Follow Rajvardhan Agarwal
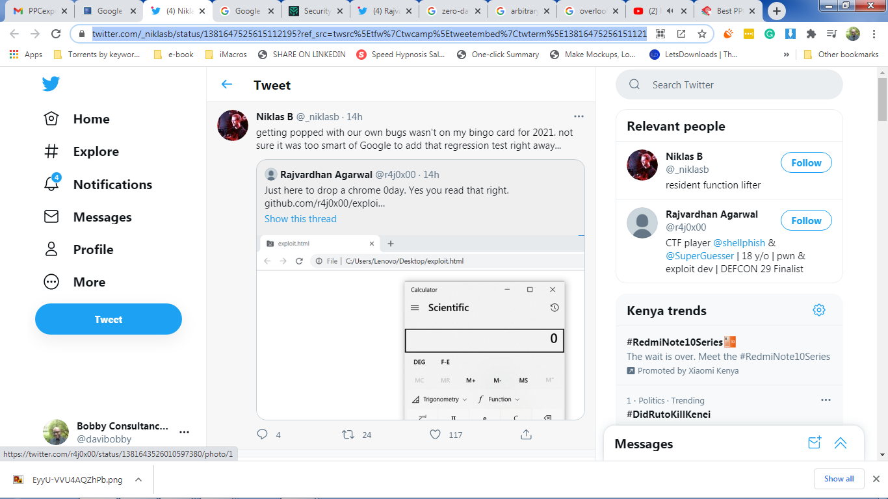This screenshot has height=499, width=888. pyautogui.click(x=806, y=221)
